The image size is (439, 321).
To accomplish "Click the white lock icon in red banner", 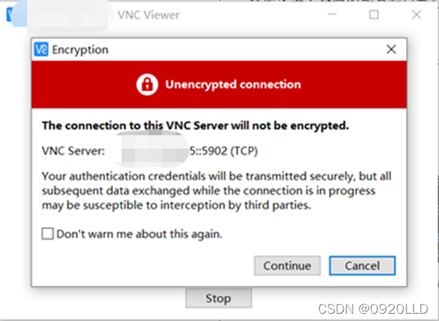I will click(147, 84).
